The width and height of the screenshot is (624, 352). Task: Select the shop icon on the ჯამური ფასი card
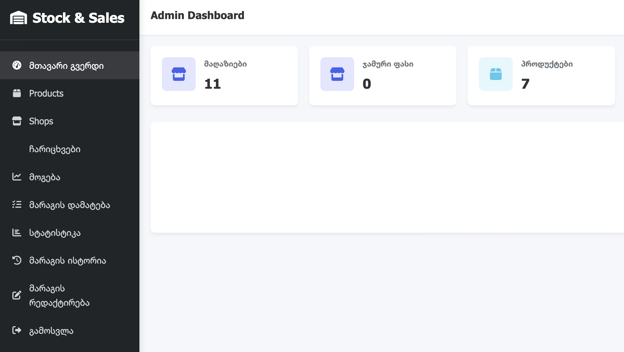337,74
